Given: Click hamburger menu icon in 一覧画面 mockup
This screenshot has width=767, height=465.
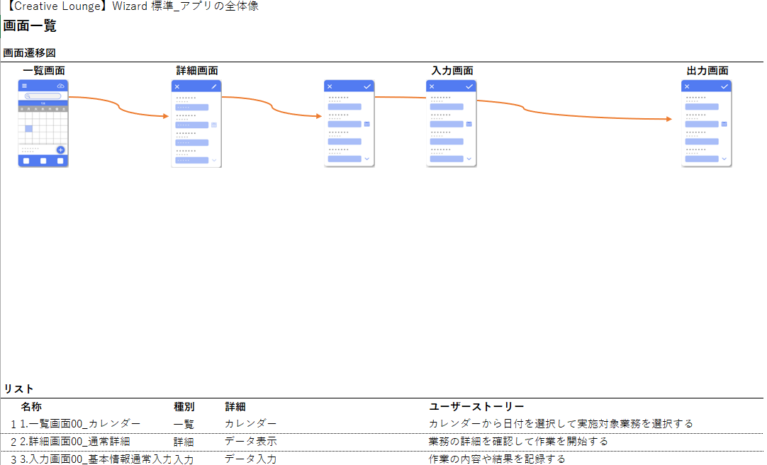Looking at the screenshot, I should pos(24,86).
